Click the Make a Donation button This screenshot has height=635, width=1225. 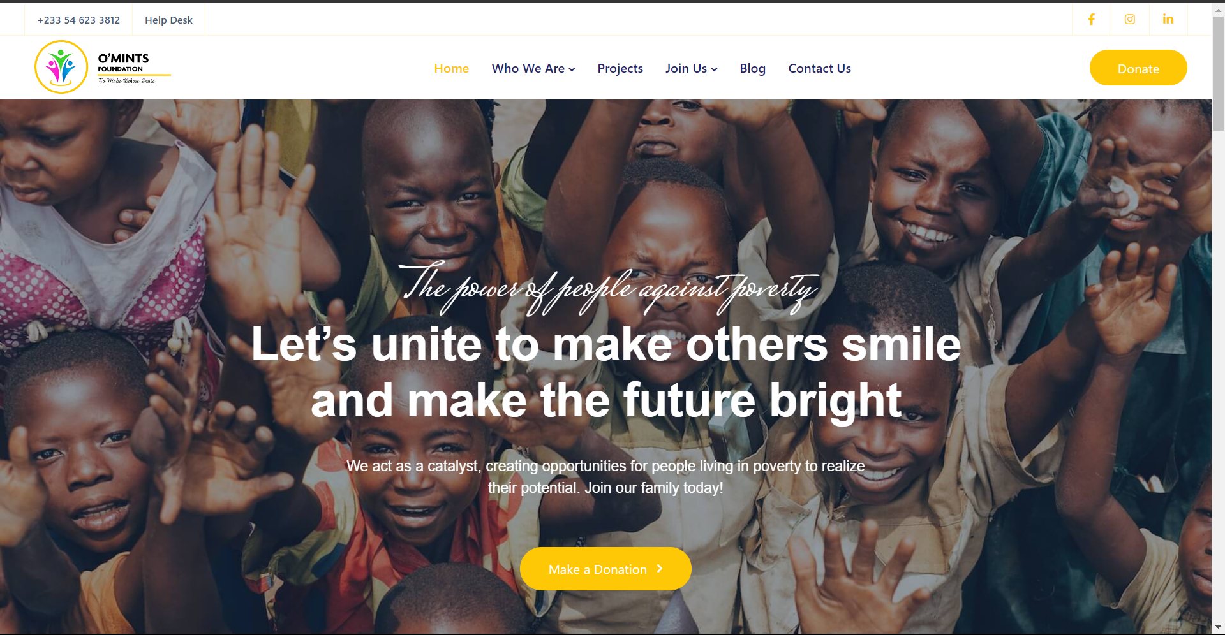(x=605, y=569)
